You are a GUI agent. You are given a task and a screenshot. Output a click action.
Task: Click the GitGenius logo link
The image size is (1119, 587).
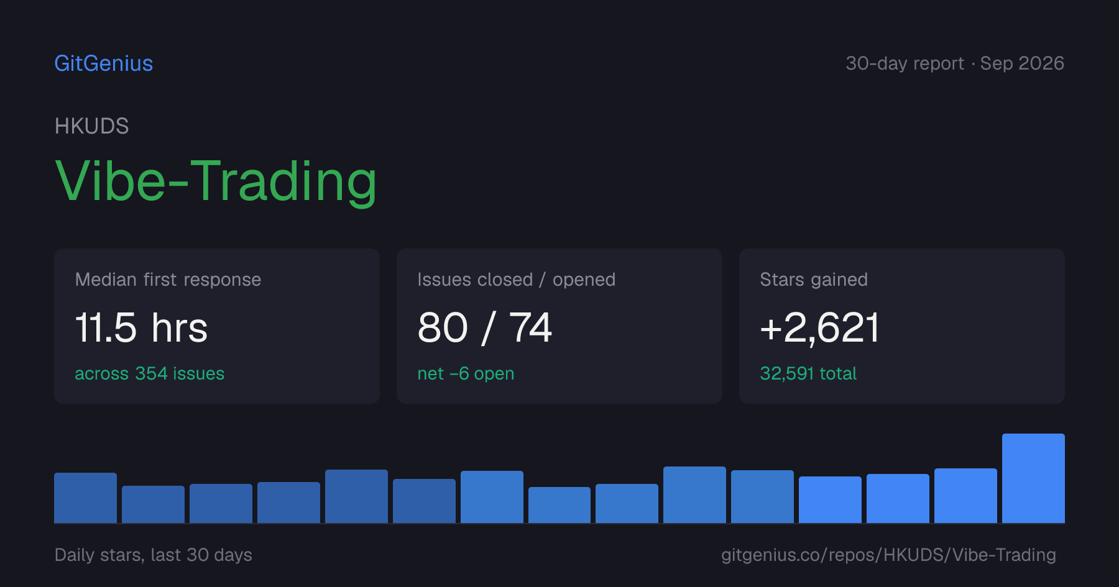pyautogui.click(x=104, y=63)
